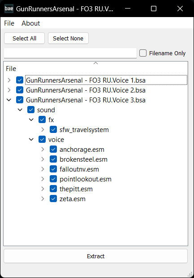194x278 pixels.
Task: Uncheck the brokensteel.esm checkbox
Action: (x=53, y=159)
